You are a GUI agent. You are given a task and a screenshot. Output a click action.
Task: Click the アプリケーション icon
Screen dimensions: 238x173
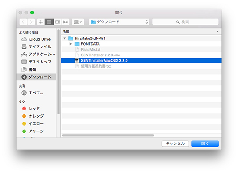[24, 54]
